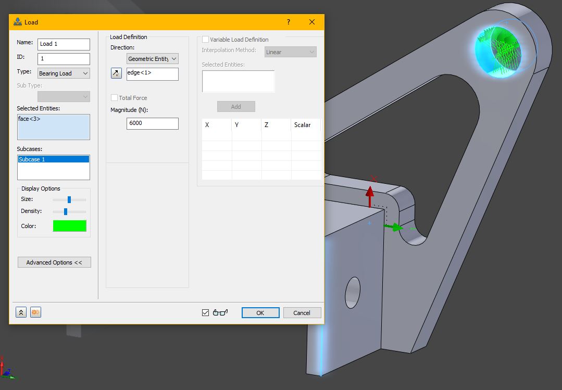Collapse the dialog with double-chevron icon

coord(20,312)
